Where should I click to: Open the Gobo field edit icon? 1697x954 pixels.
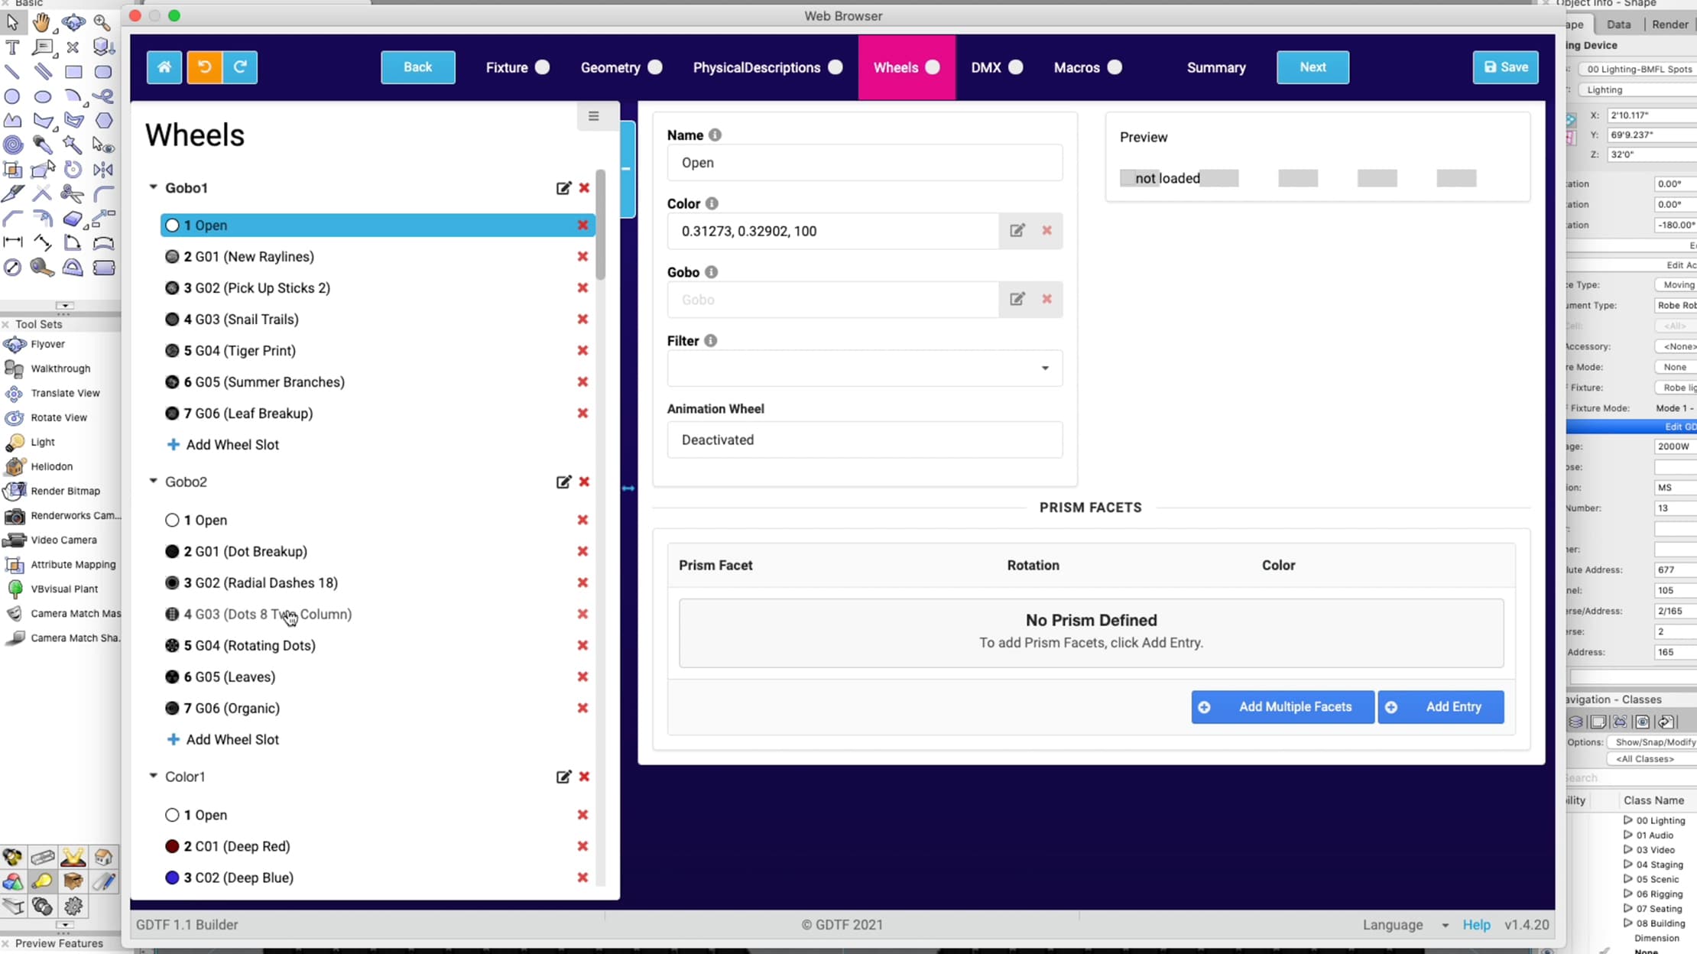pos(1017,300)
